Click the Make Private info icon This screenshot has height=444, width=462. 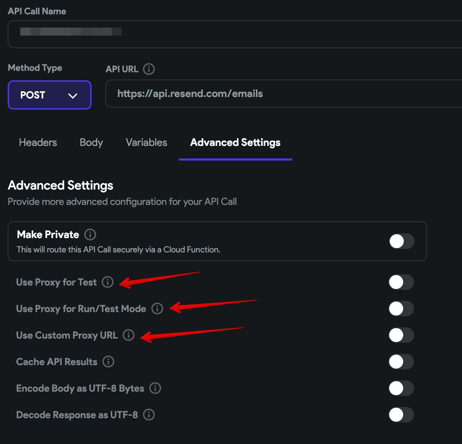pyautogui.click(x=90, y=235)
